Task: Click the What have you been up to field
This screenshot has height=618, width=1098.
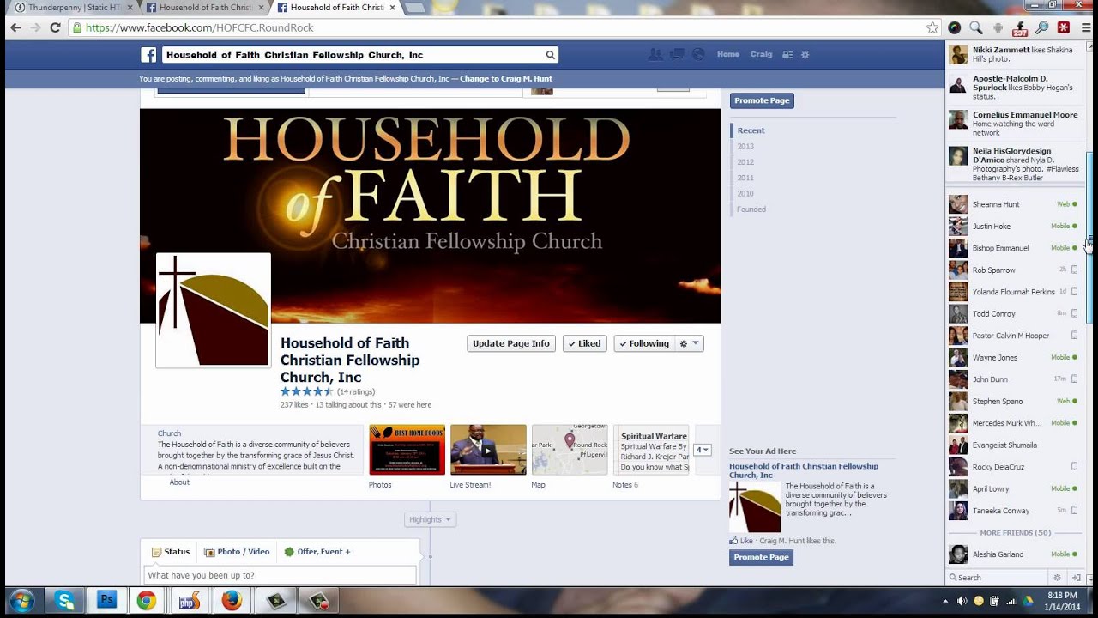Action: (280, 575)
